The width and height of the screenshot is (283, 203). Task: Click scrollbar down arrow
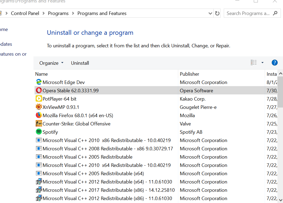click(281, 200)
